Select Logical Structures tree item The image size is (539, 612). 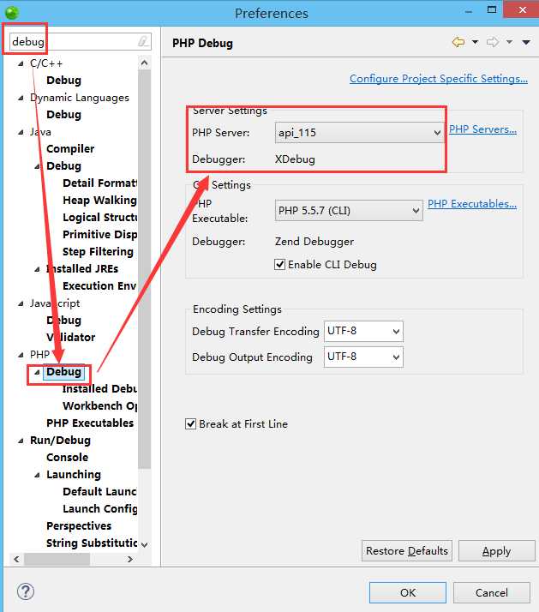[x=100, y=218]
